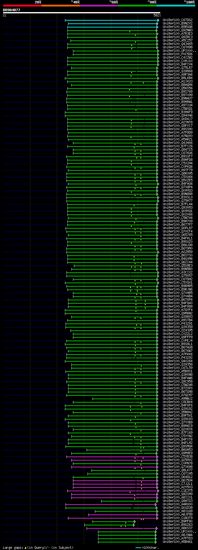
Task: Click the white query sequence bar
Action: click(82, 13)
